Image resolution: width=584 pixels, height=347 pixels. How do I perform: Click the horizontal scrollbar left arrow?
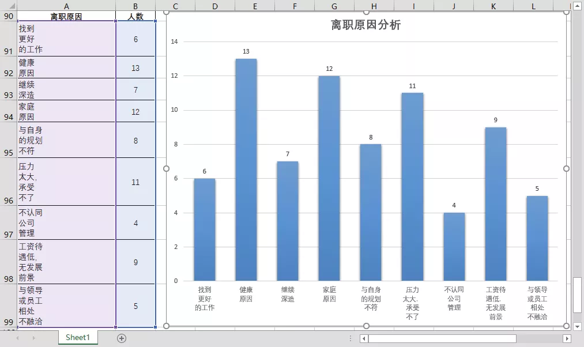(364, 338)
